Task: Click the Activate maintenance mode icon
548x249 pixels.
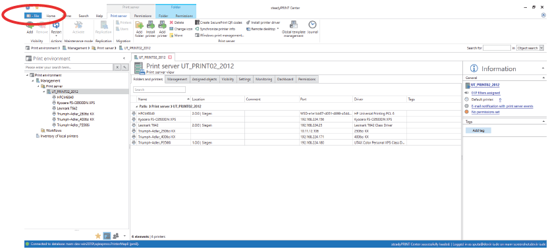Action: click(x=78, y=25)
